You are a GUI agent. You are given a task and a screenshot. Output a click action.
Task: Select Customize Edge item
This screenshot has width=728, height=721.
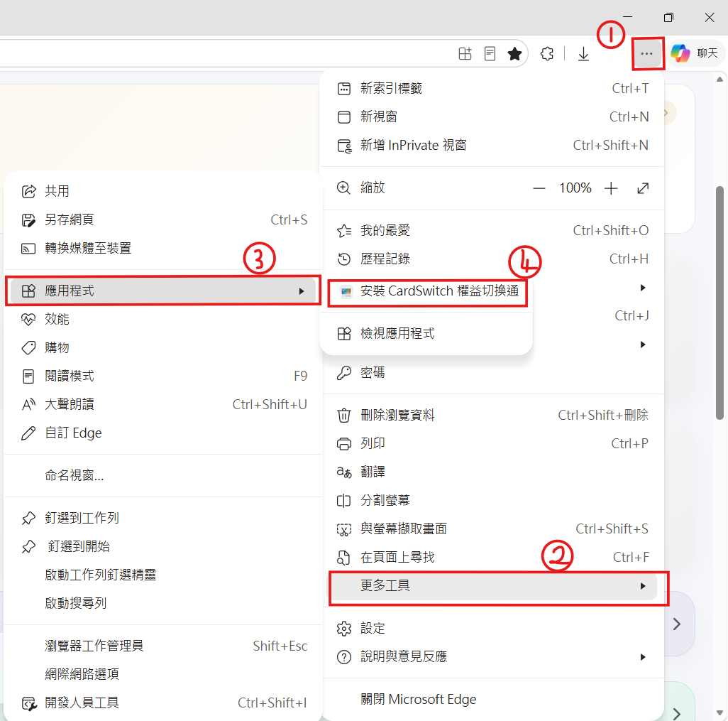pyautogui.click(x=163, y=433)
